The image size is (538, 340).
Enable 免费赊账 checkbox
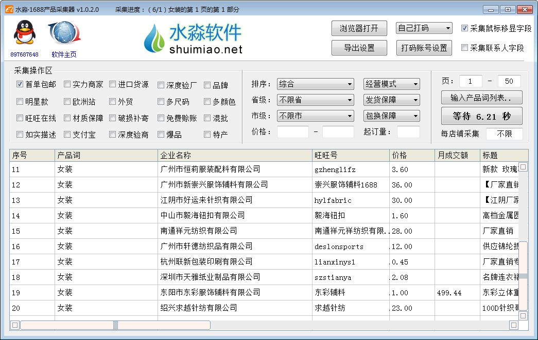(x=161, y=118)
